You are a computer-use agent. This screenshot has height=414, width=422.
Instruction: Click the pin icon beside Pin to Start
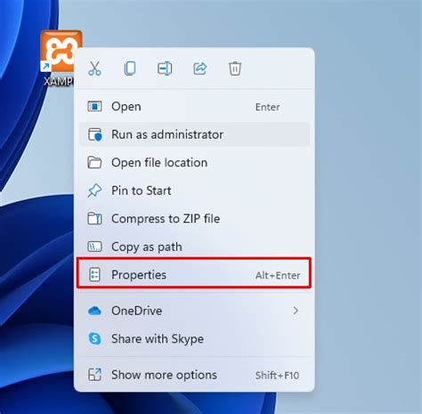coord(94,191)
